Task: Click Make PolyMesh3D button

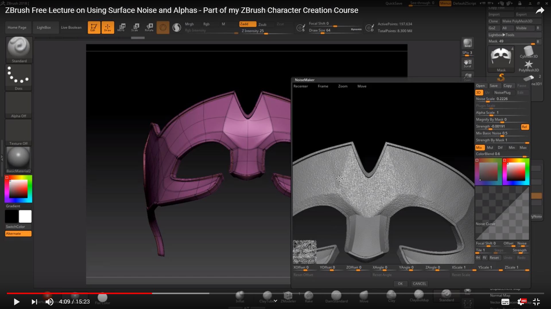Action: click(521, 21)
